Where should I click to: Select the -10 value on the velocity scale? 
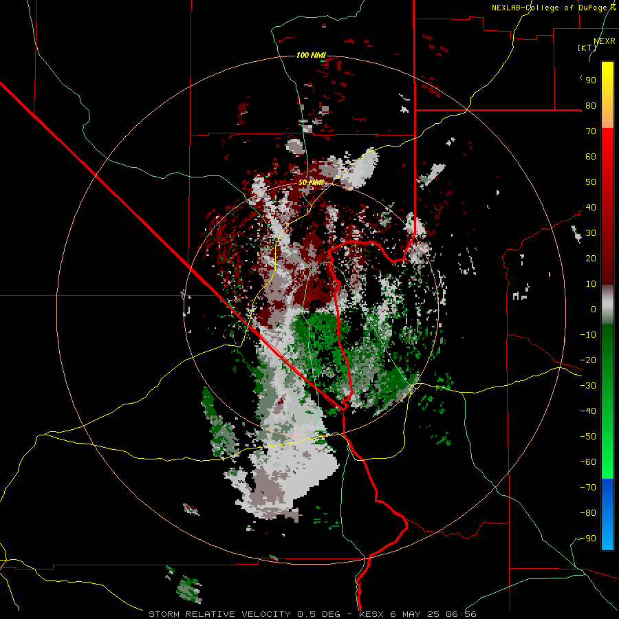coord(588,335)
